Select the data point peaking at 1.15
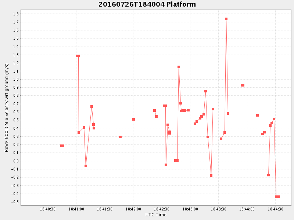The image size is (294, 220). (179, 67)
